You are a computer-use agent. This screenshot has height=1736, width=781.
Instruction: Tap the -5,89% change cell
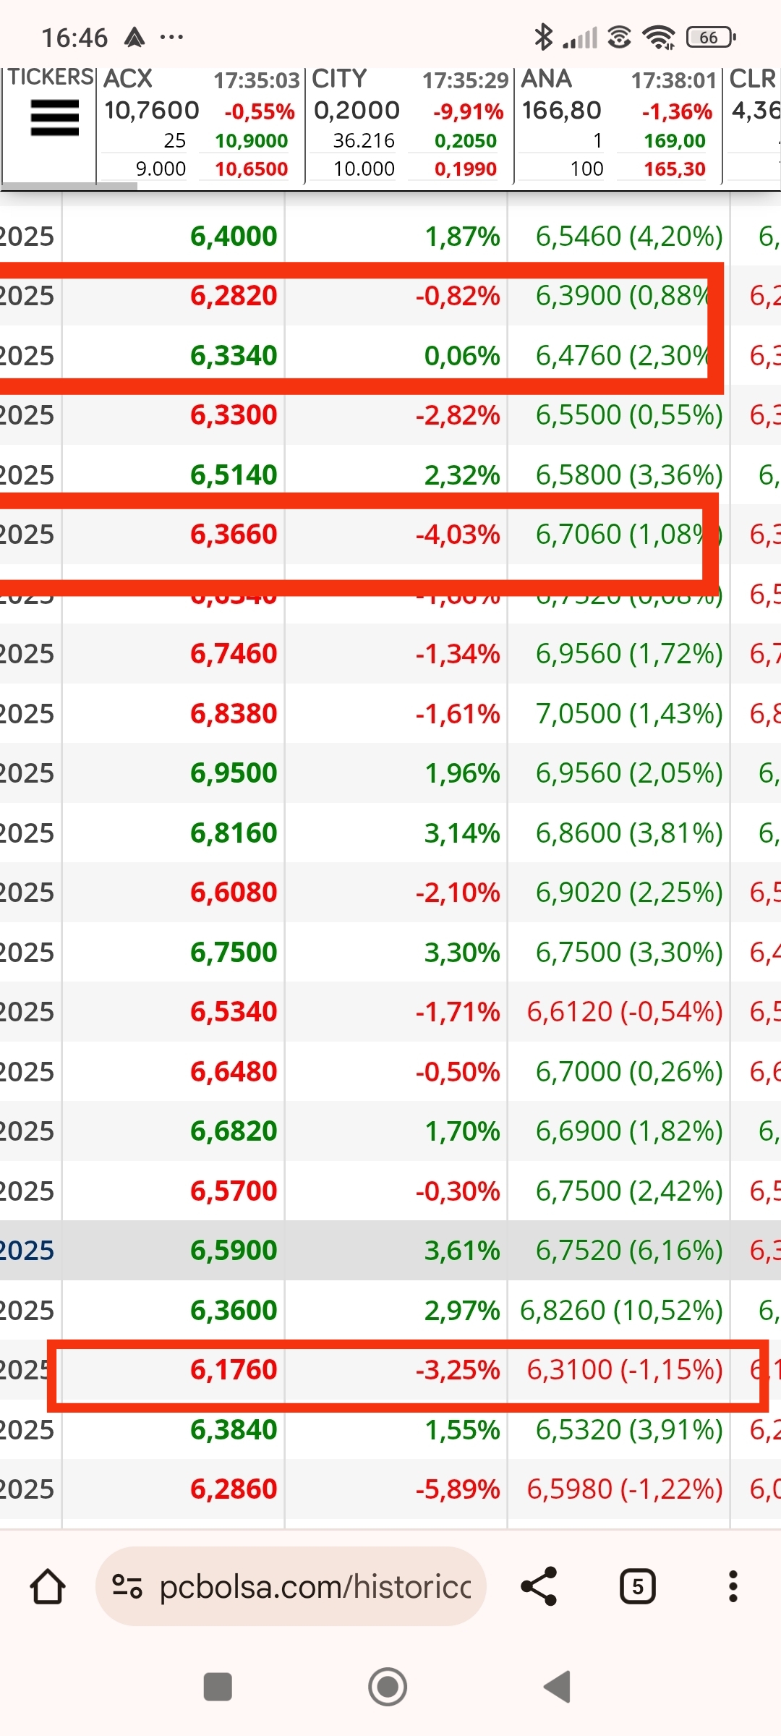pos(458,1489)
